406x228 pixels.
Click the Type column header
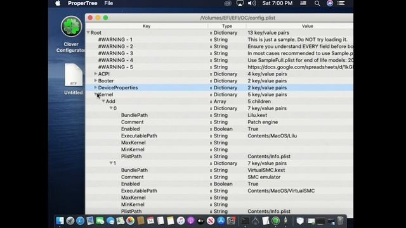click(x=227, y=26)
